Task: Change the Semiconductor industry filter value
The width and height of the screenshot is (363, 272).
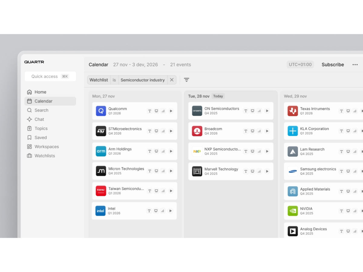Action: point(143,80)
